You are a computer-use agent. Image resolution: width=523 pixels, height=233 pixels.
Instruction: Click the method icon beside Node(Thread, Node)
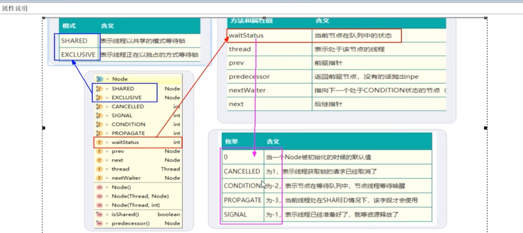click(99, 196)
